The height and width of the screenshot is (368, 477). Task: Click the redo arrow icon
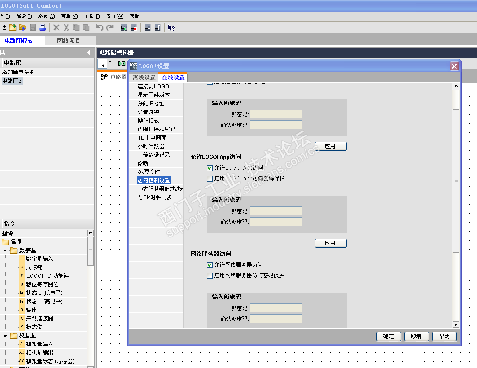coord(110,27)
